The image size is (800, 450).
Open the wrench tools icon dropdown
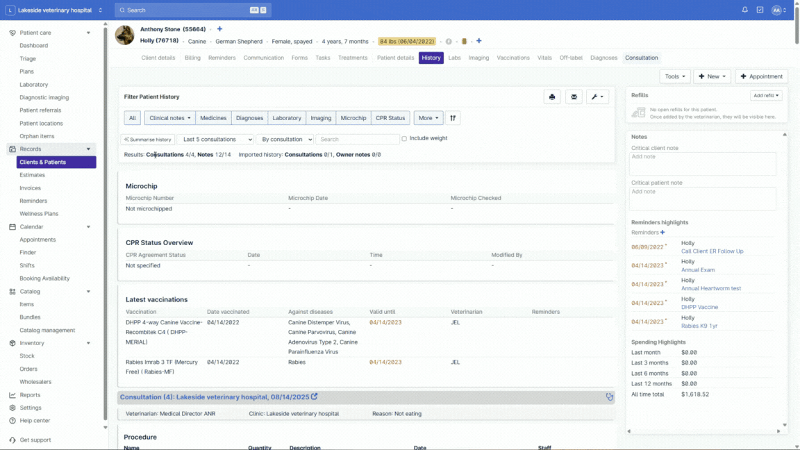pos(596,97)
